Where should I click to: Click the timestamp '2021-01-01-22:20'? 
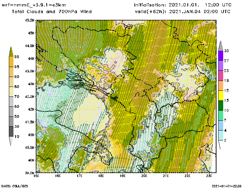(x=227, y=186)
